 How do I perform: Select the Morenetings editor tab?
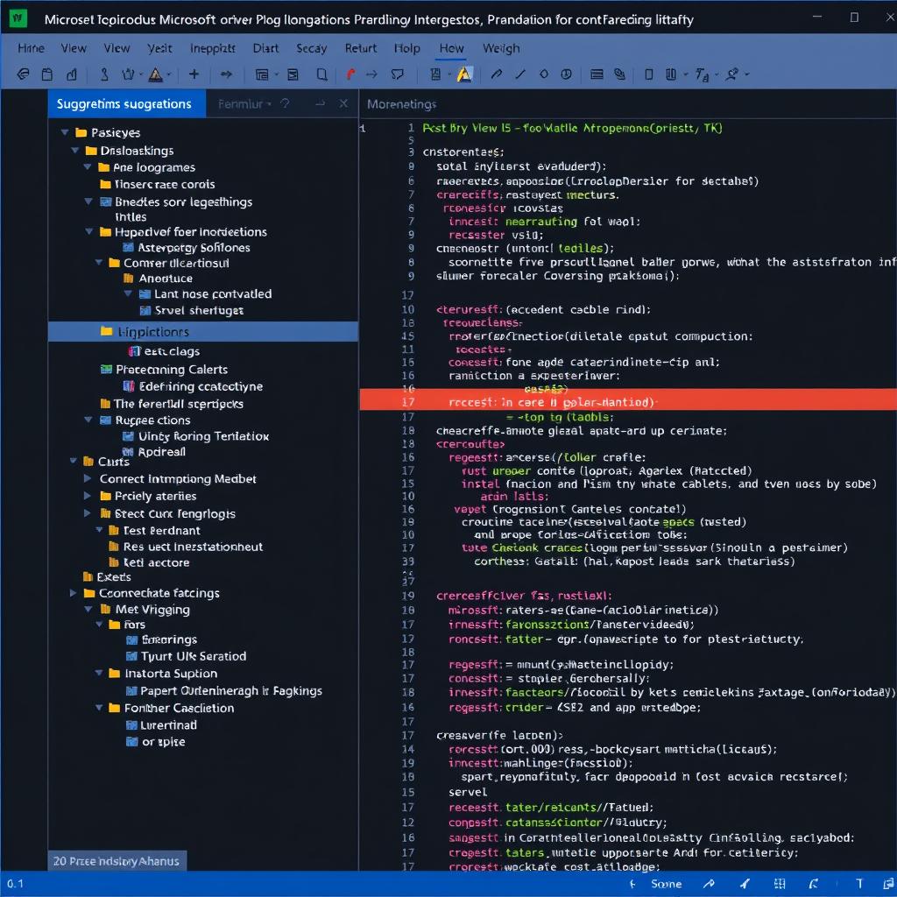pos(401,104)
